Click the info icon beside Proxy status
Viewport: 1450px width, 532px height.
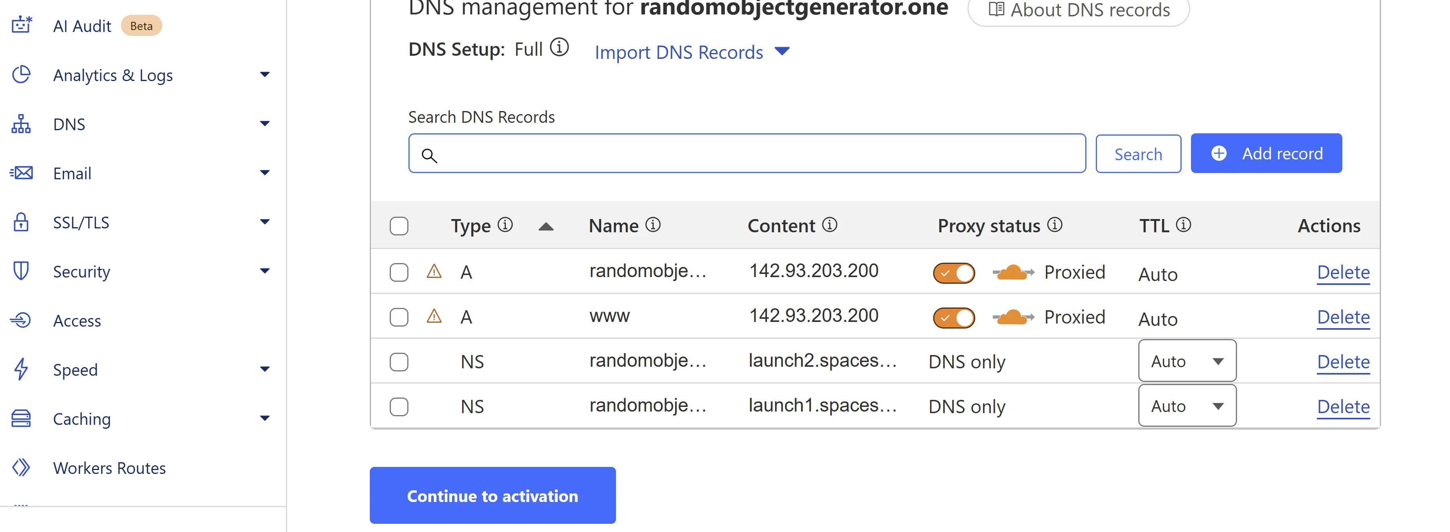click(1055, 225)
